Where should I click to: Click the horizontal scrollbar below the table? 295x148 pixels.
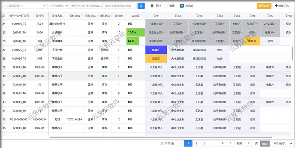[x=160, y=137]
